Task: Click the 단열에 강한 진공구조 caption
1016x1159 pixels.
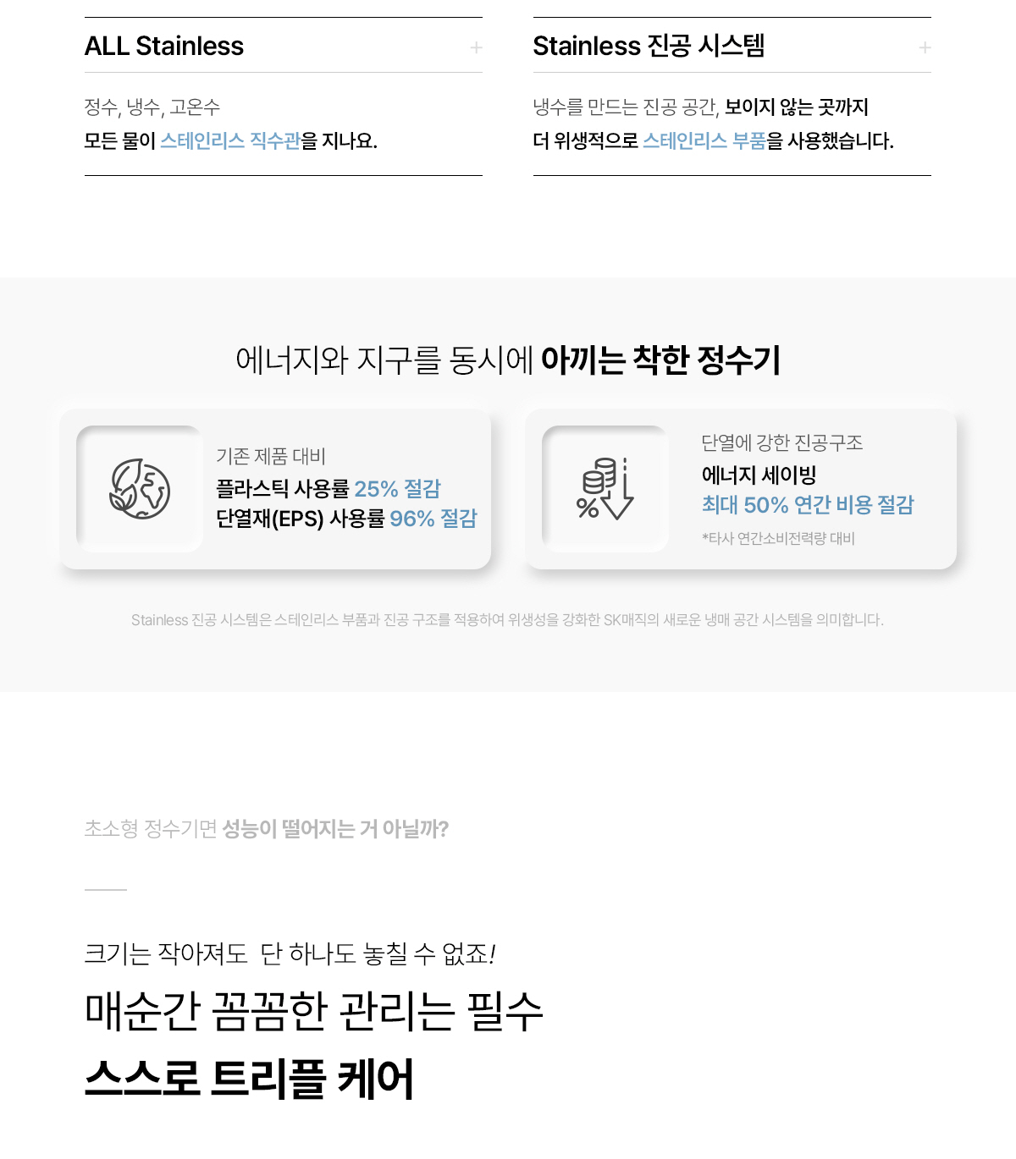Action: pyautogui.click(x=782, y=442)
